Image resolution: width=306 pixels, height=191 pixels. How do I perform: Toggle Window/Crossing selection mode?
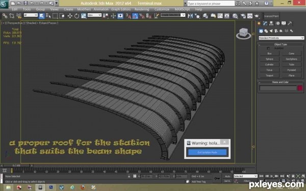(62, 16)
